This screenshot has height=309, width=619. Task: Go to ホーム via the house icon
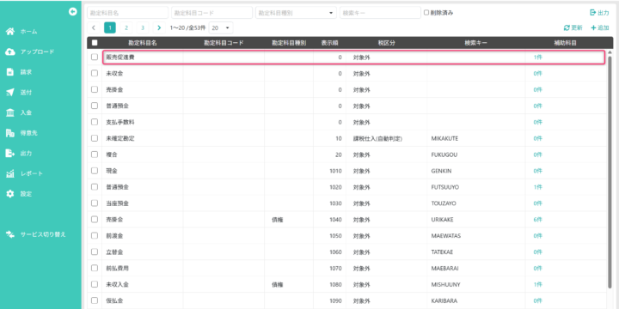click(9, 32)
